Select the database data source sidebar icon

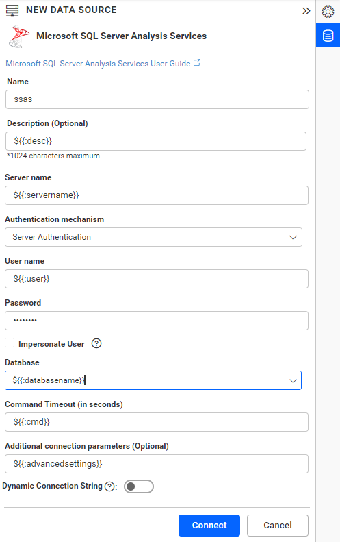point(328,36)
